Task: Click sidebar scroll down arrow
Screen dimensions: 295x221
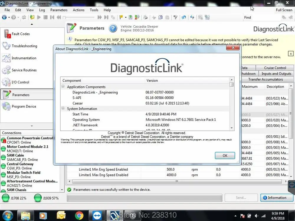Action: 32,126
